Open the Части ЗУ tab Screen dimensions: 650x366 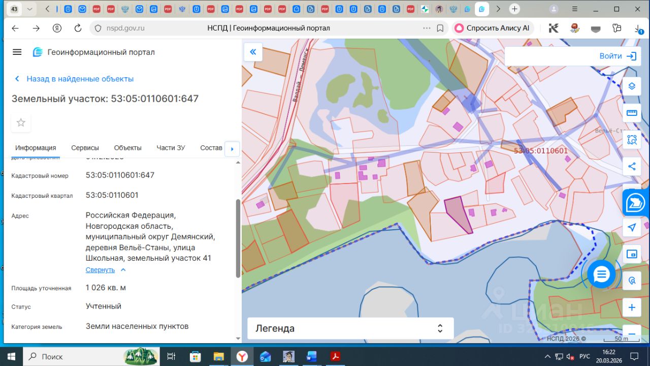pyautogui.click(x=171, y=148)
